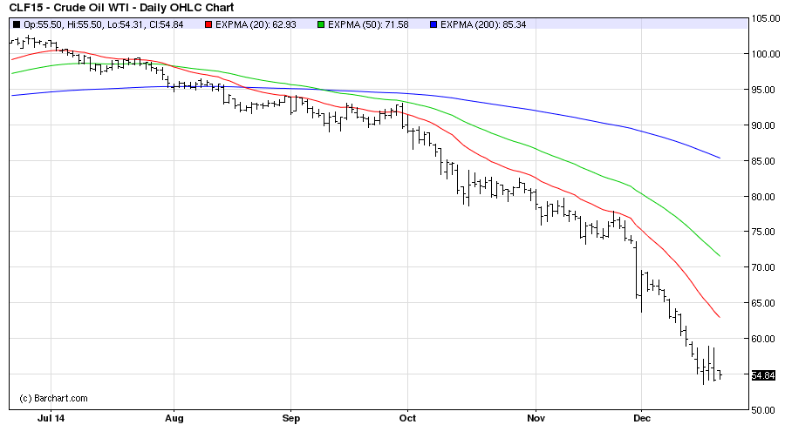785x445 pixels.
Task: Select the Nov date axis label
Action: click(x=535, y=418)
